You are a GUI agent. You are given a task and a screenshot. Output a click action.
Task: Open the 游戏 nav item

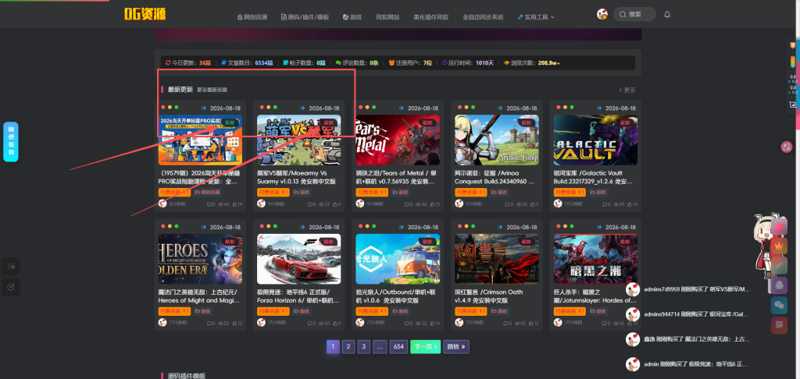pos(352,17)
